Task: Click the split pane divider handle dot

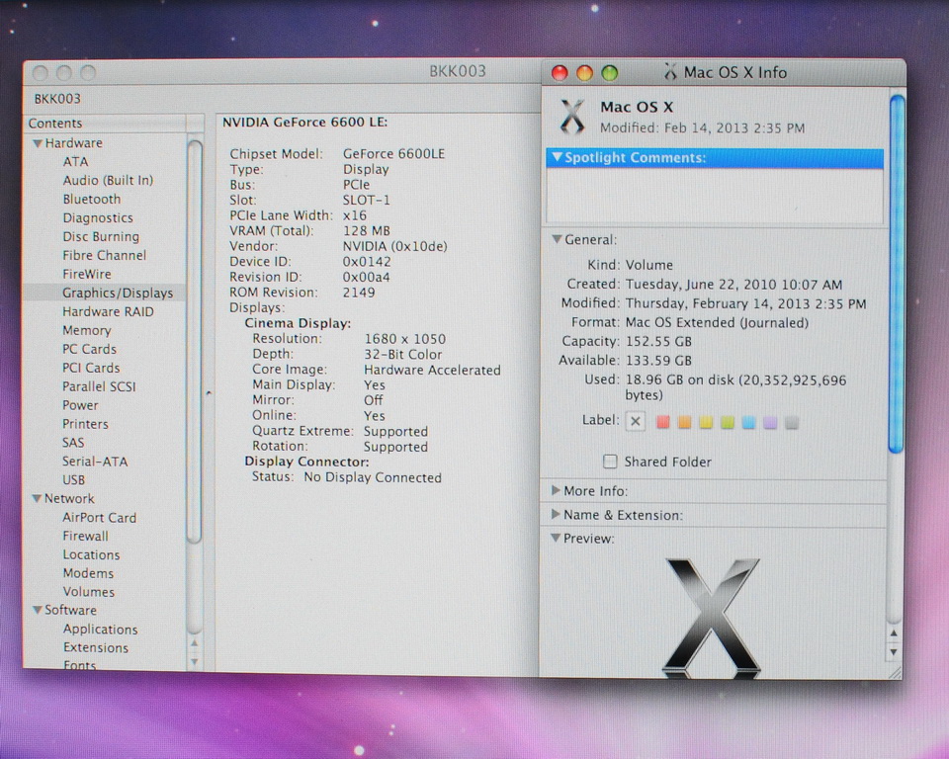Action: [x=209, y=392]
